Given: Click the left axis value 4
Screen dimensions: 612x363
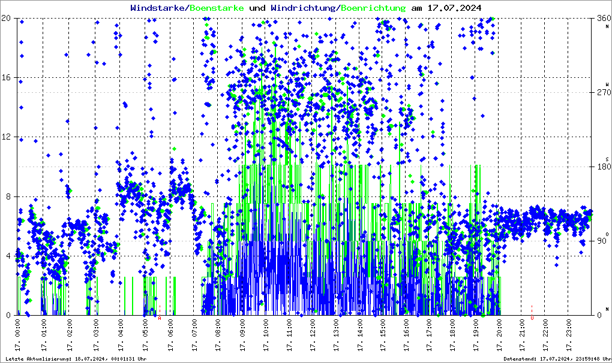Looking at the screenshot, I should click(8, 256).
